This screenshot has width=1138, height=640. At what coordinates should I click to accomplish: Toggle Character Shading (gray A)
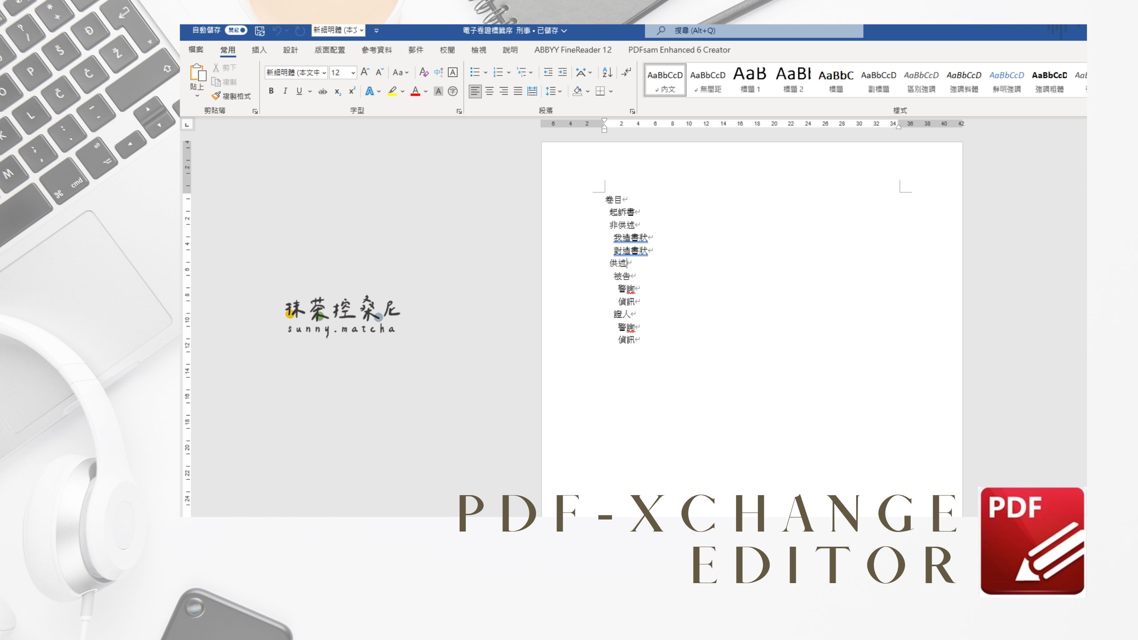tap(438, 91)
